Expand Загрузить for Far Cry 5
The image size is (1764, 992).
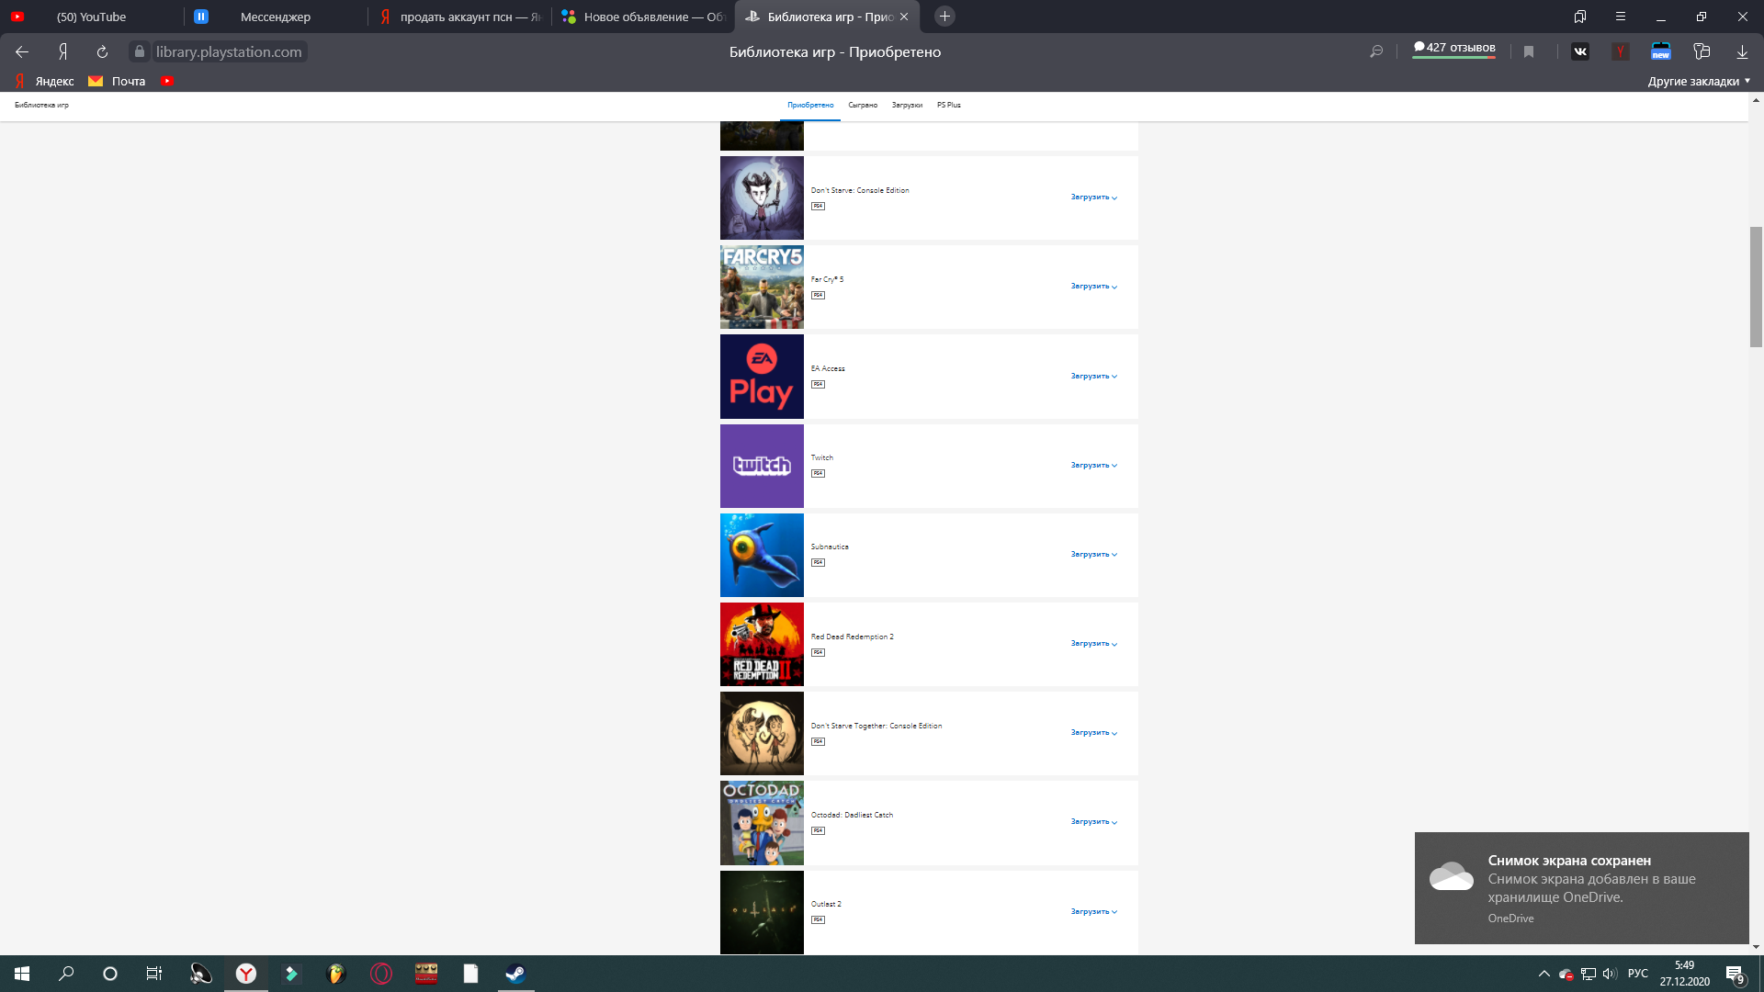click(x=1093, y=287)
